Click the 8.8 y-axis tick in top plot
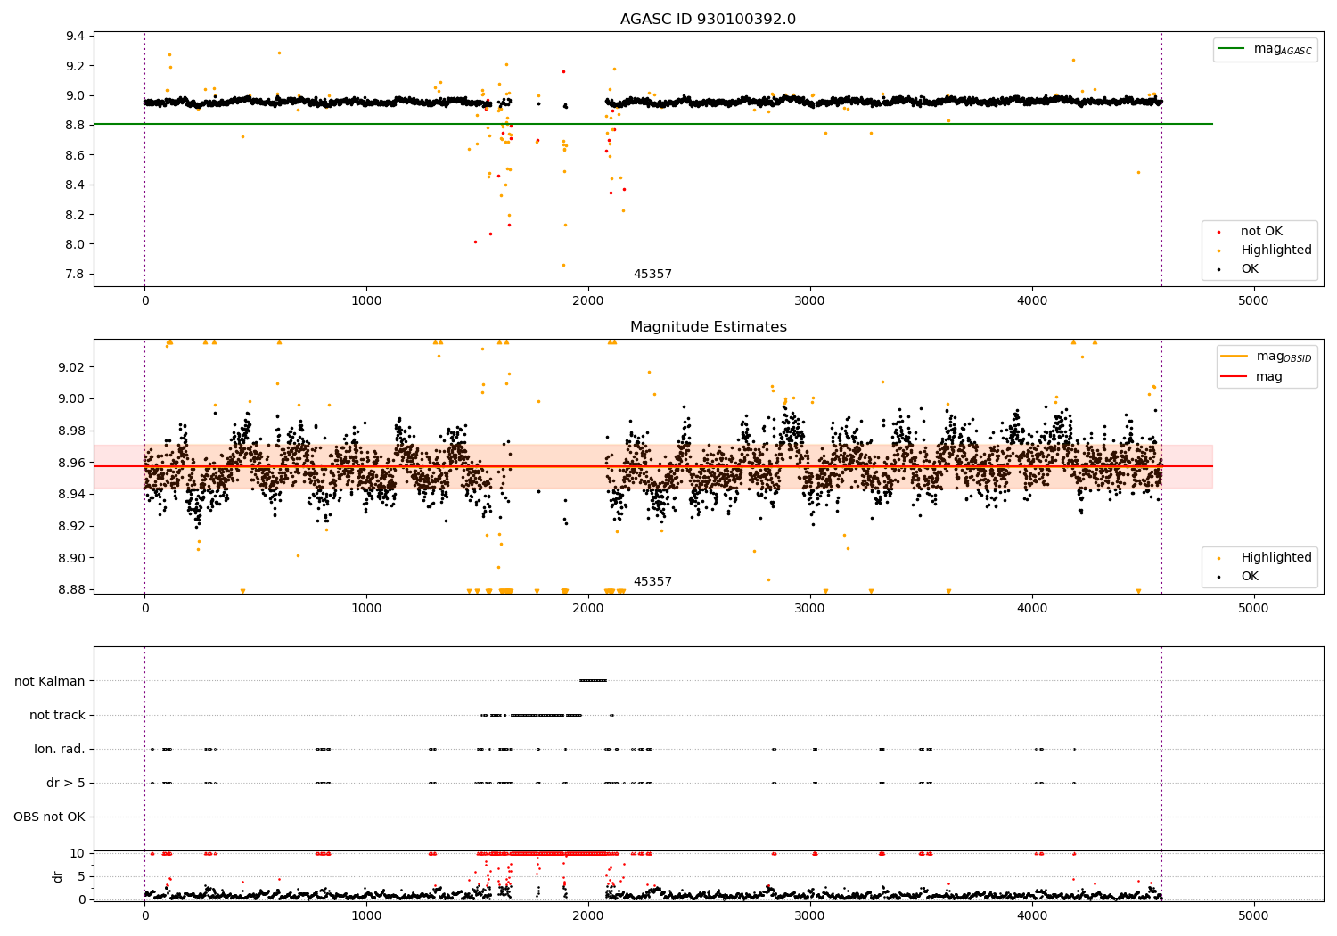This screenshot has width=1337, height=936. [76, 126]
